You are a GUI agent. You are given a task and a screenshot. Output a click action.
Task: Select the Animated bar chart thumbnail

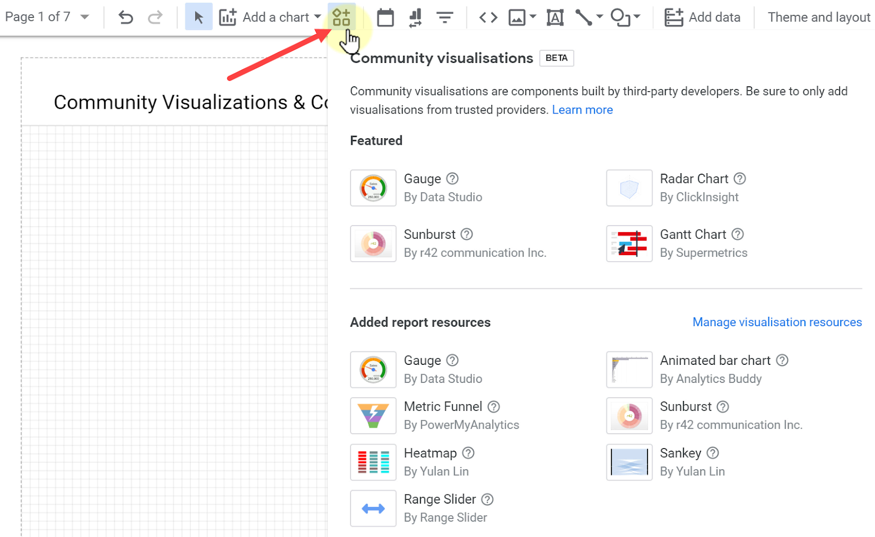pos(629,370)
